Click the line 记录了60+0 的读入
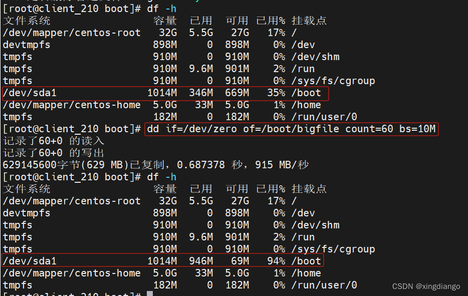This screenshot has width=468, height=296. tap(54, 141)
